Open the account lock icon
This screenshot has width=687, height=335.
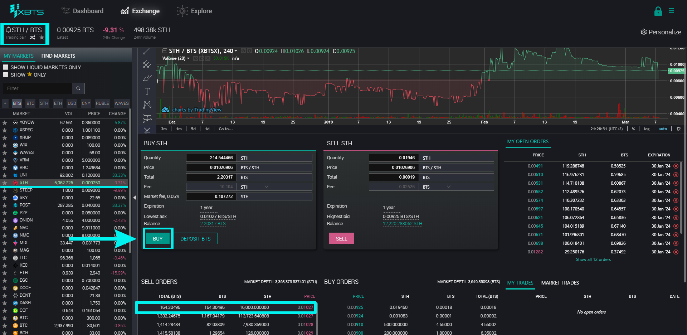(x=658, y=11)
